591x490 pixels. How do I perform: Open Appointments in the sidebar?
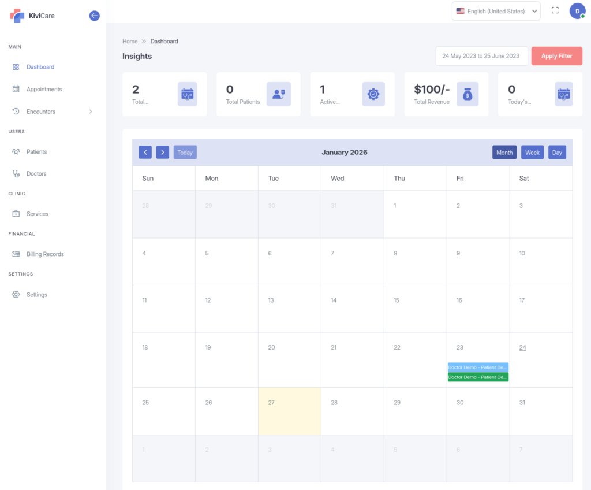tap(44, 90)
